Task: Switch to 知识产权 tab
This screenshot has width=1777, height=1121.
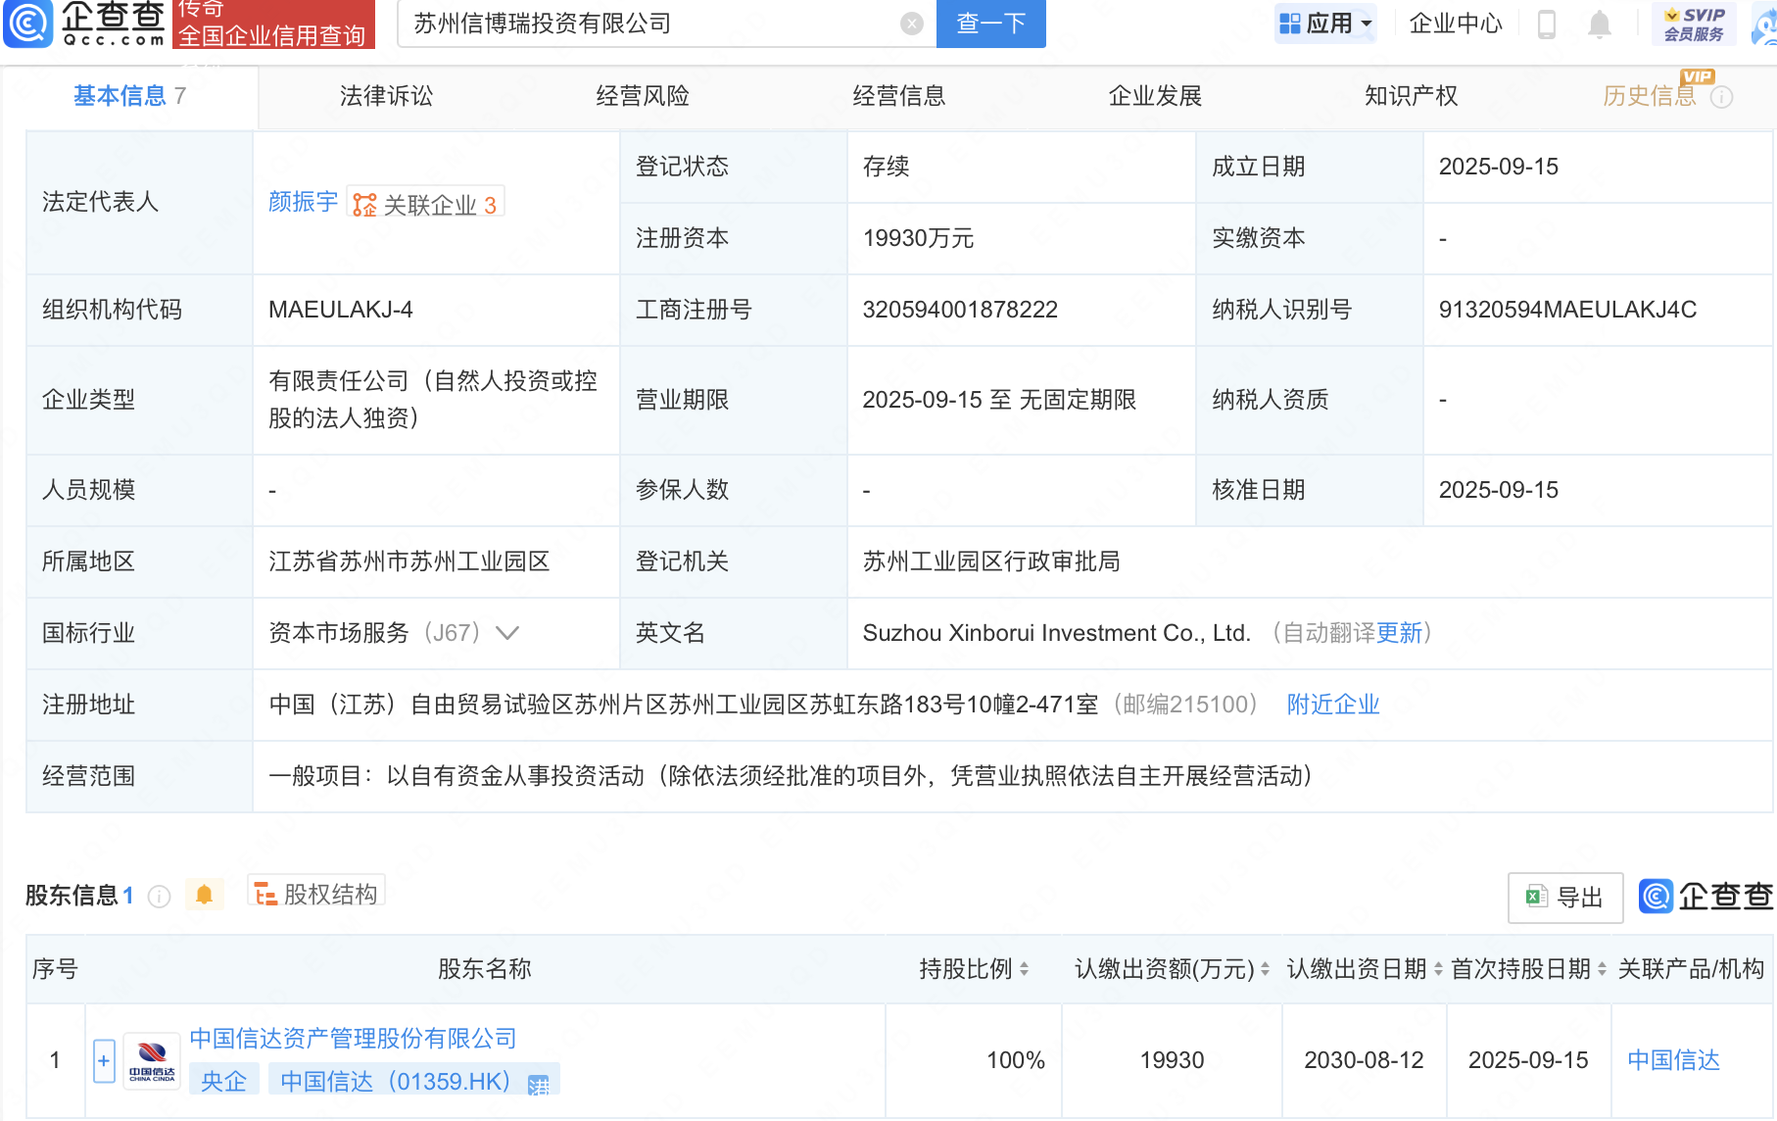Action: tap(1411, 96)
